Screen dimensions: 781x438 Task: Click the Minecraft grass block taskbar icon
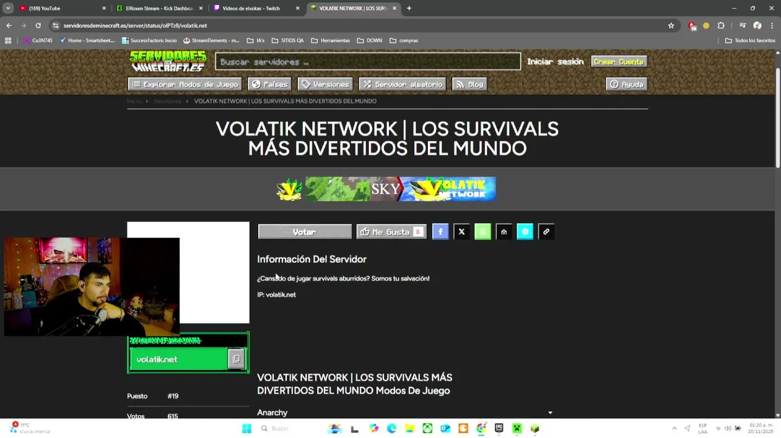(x=534, y=428)
